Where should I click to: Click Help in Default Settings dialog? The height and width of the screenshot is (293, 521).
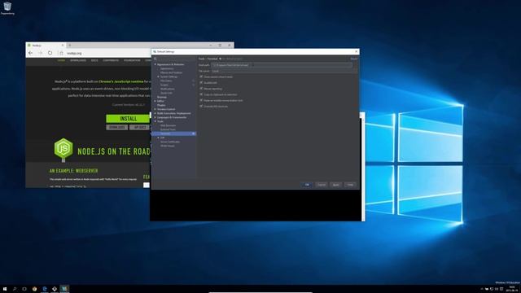[350, 185]
